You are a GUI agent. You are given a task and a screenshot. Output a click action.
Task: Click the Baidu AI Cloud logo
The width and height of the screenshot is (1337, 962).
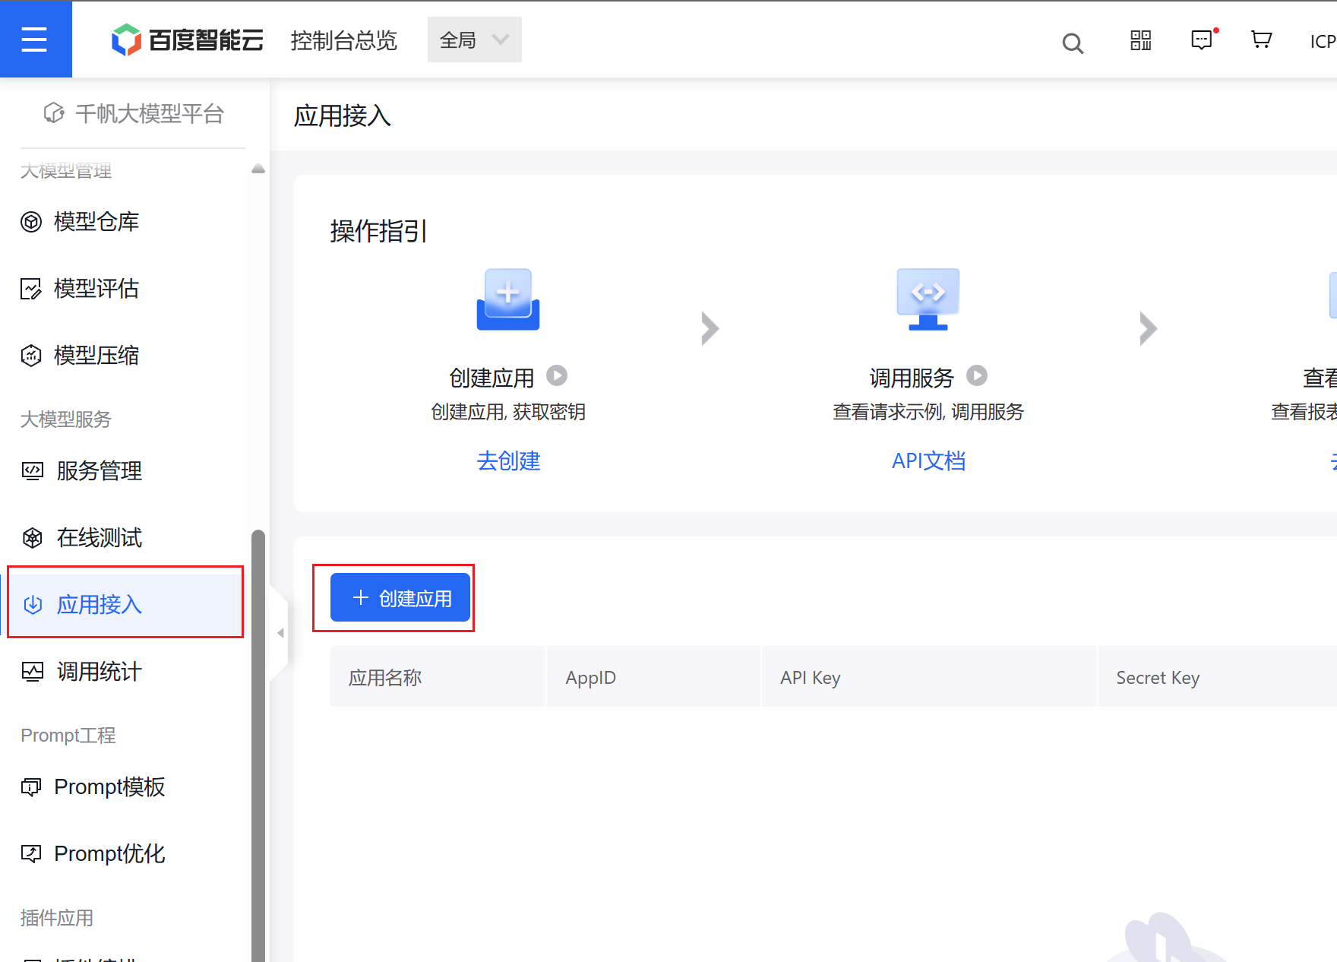coord(188,40)
